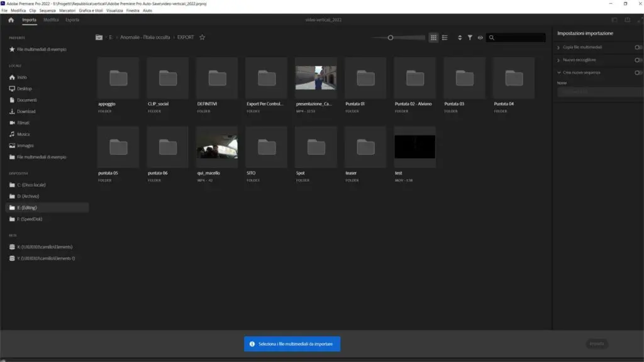Viewport: 644px width, 362px height.
Task: Select the presentazione_Ca video thumbnail
Action: point(316,78)
